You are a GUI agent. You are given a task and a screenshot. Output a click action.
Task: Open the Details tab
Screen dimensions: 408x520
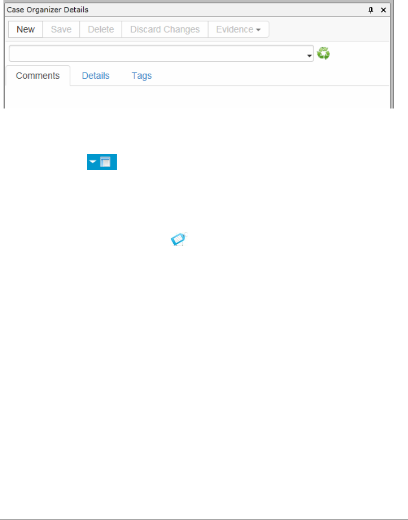pyautogui.click(x=96, y=76)
